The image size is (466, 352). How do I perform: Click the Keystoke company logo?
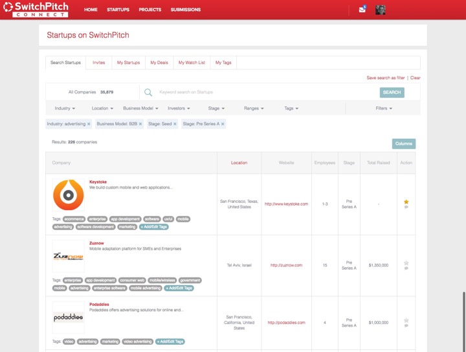69,195
